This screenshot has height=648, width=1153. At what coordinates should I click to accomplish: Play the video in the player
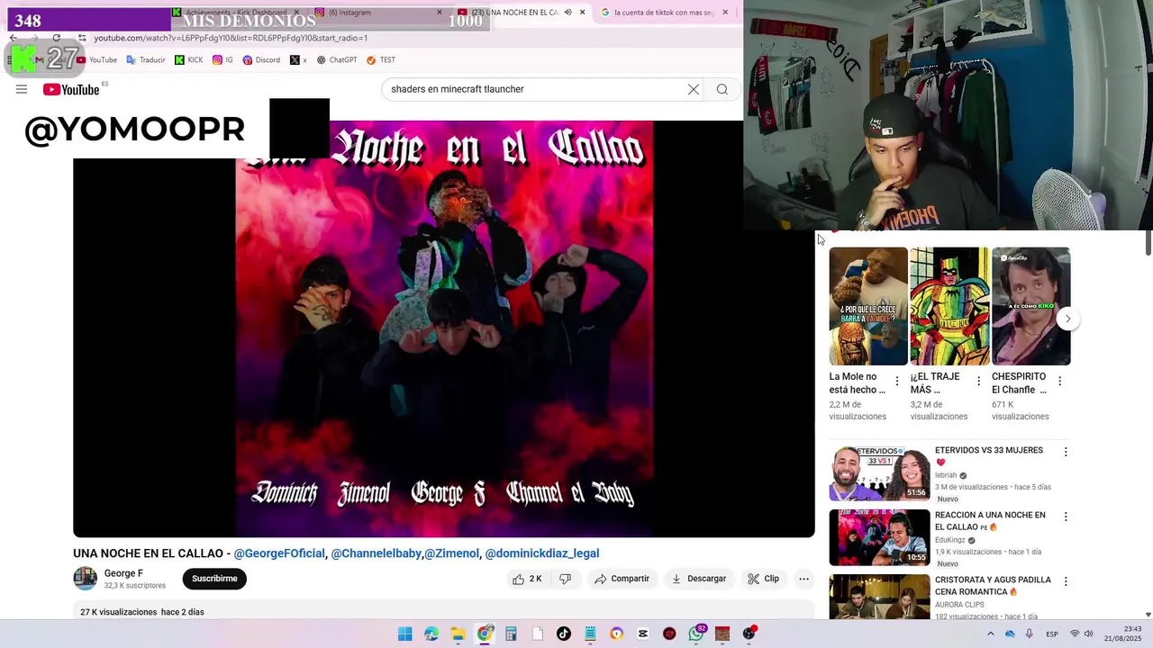pyautogui.click(x=444, y=328)
